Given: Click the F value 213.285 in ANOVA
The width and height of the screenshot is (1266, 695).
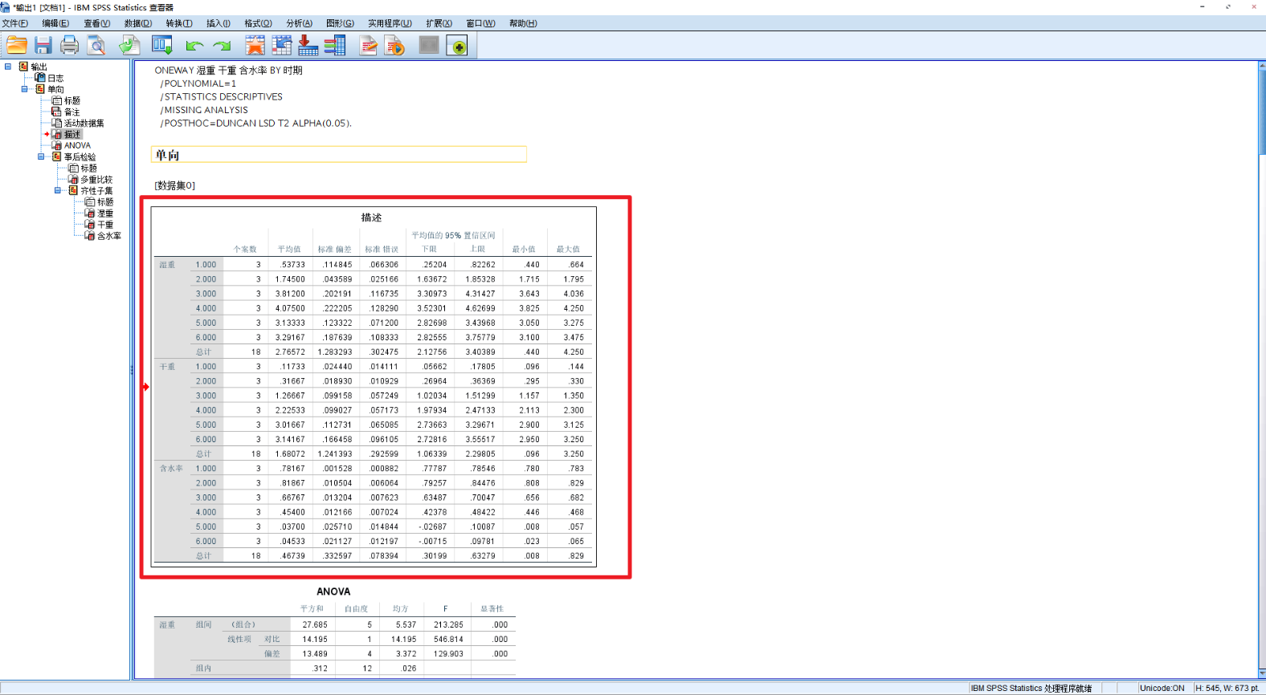Looking at the screenshot, I should pyautogui.click(x=448, y=624).
